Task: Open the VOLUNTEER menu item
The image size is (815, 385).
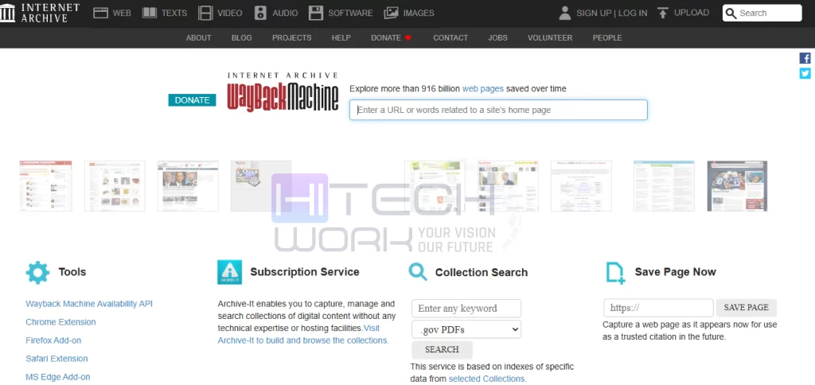Action: click(550, 38)
